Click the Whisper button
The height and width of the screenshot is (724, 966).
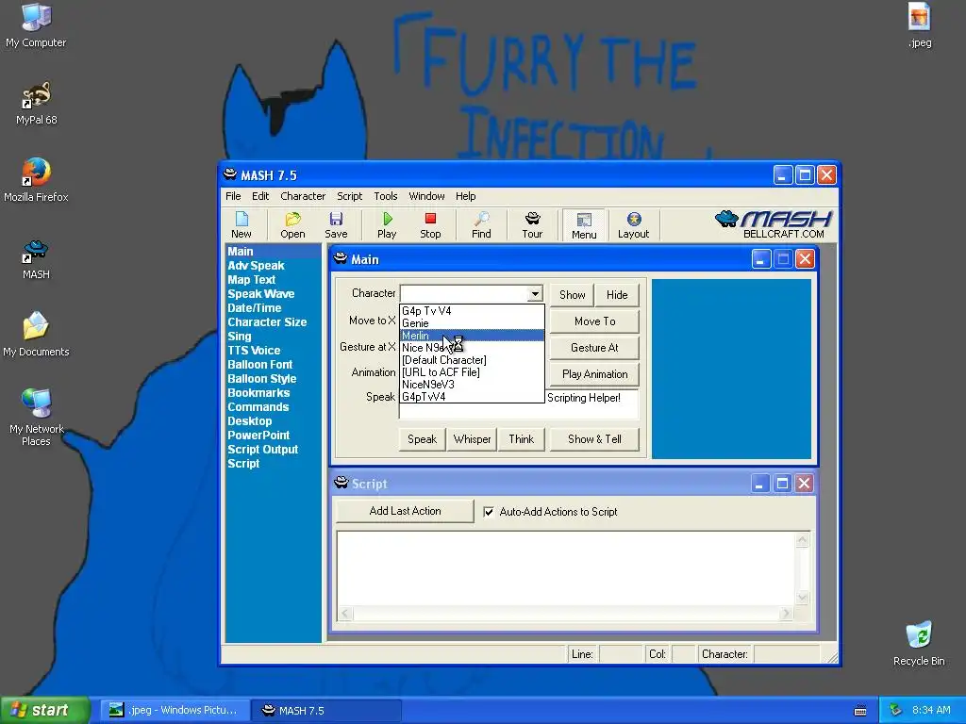point(472,439)
